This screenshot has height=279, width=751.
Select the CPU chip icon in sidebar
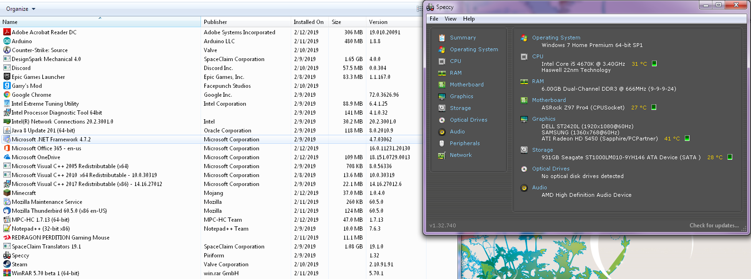tap(441, 61)
